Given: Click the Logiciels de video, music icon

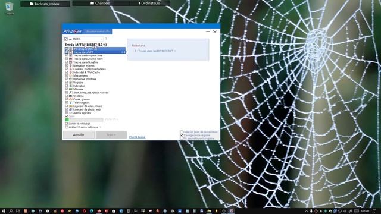Looking at the screenshot, I should point(71,106).
